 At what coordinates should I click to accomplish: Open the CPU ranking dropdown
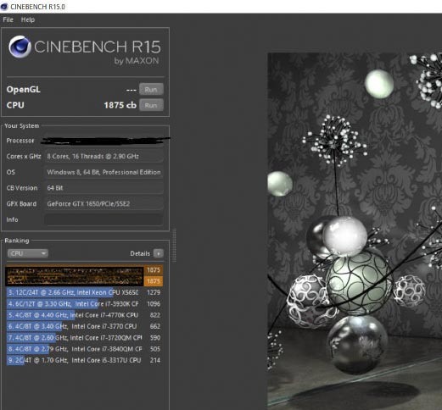(28, 253)
